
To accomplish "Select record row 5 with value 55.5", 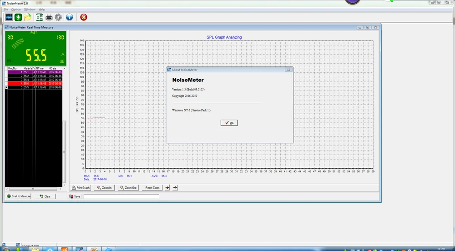I will pos(35,87).
